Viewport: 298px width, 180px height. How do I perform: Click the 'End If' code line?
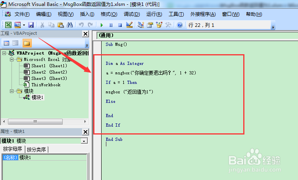[x=113, y=125]
